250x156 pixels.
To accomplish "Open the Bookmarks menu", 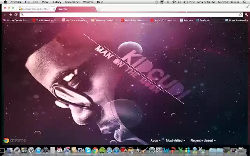I will [72, 2].
